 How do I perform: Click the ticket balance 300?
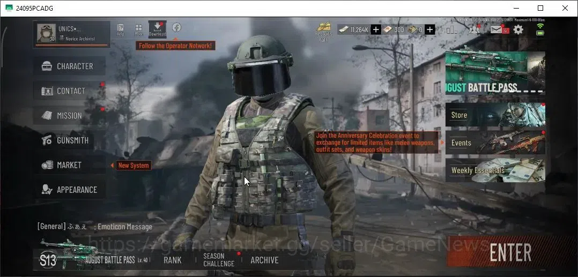point(394,30)
